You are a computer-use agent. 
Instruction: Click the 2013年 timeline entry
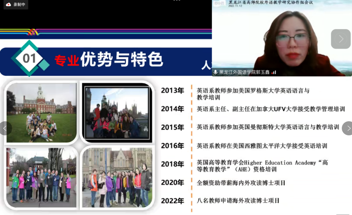(172, 91)
